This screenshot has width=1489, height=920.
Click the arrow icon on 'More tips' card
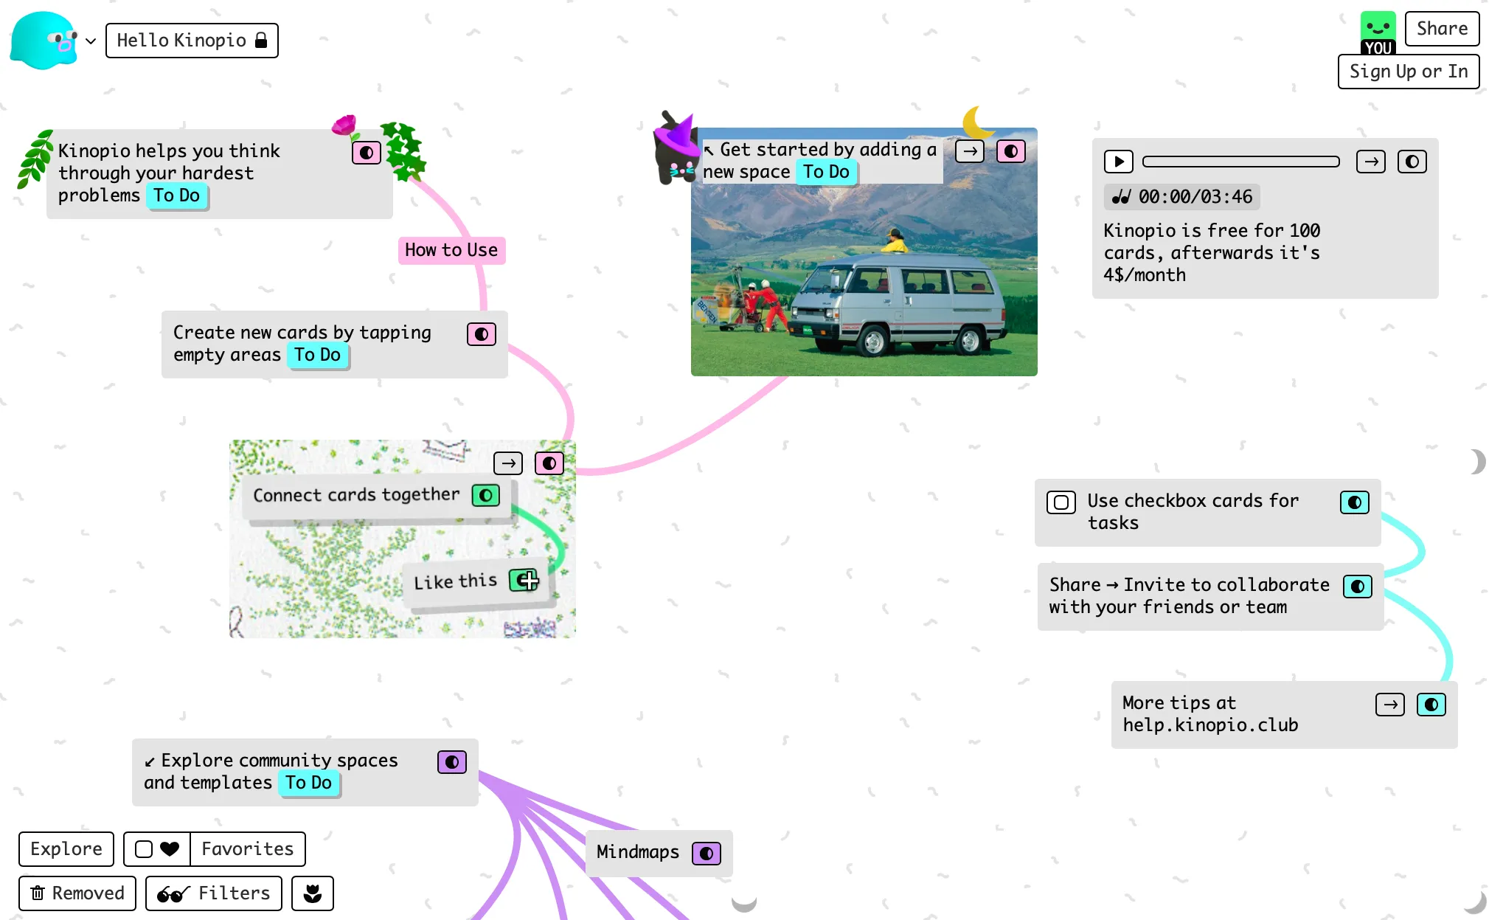1389,705
